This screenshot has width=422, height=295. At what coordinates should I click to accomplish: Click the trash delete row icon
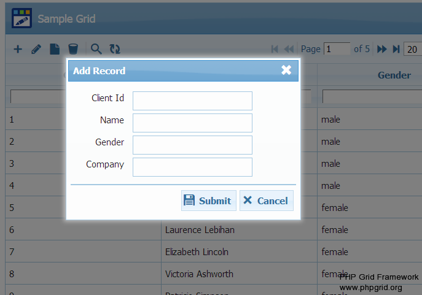coord(73,49)
